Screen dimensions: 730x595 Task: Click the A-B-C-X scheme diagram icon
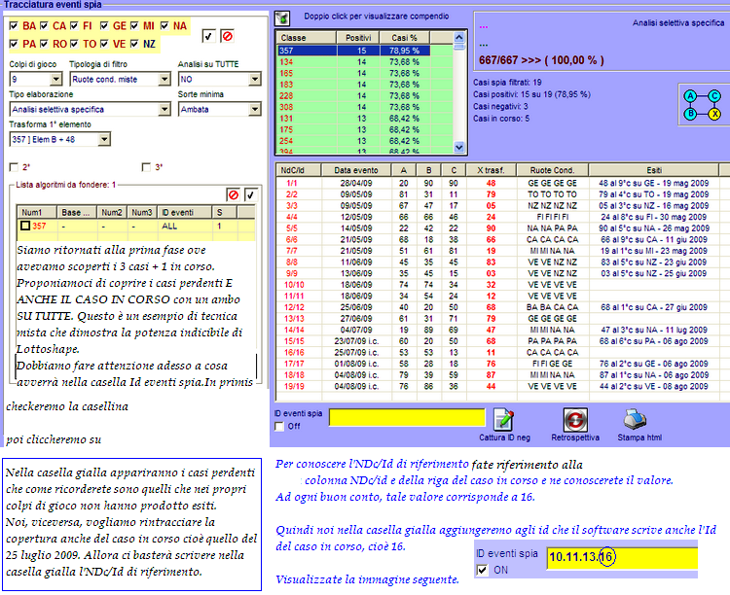point(702,105)
